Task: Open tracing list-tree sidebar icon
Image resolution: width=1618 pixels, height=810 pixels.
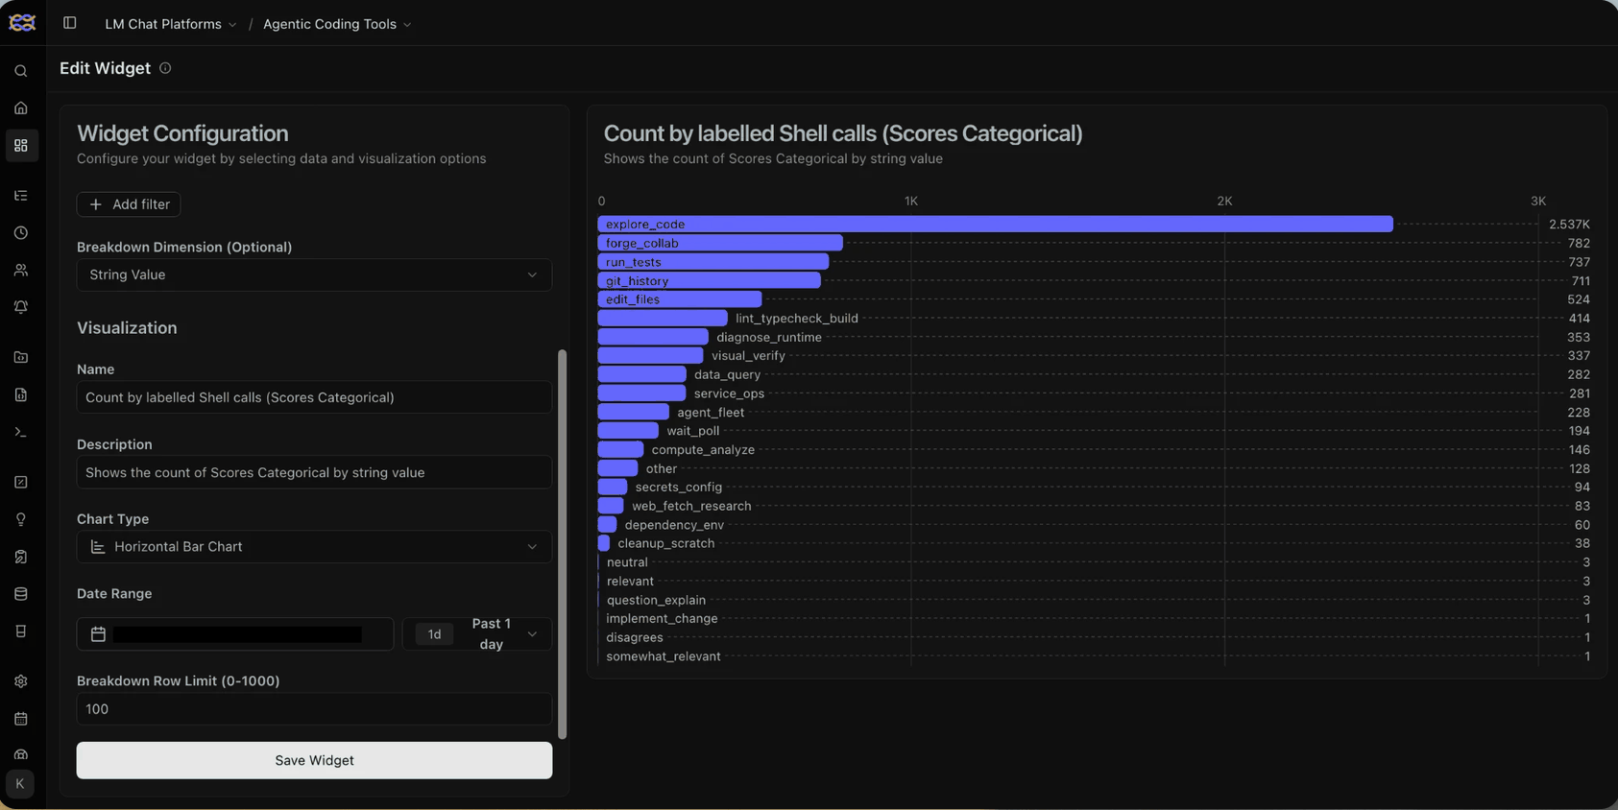Action: click(21, 196)
